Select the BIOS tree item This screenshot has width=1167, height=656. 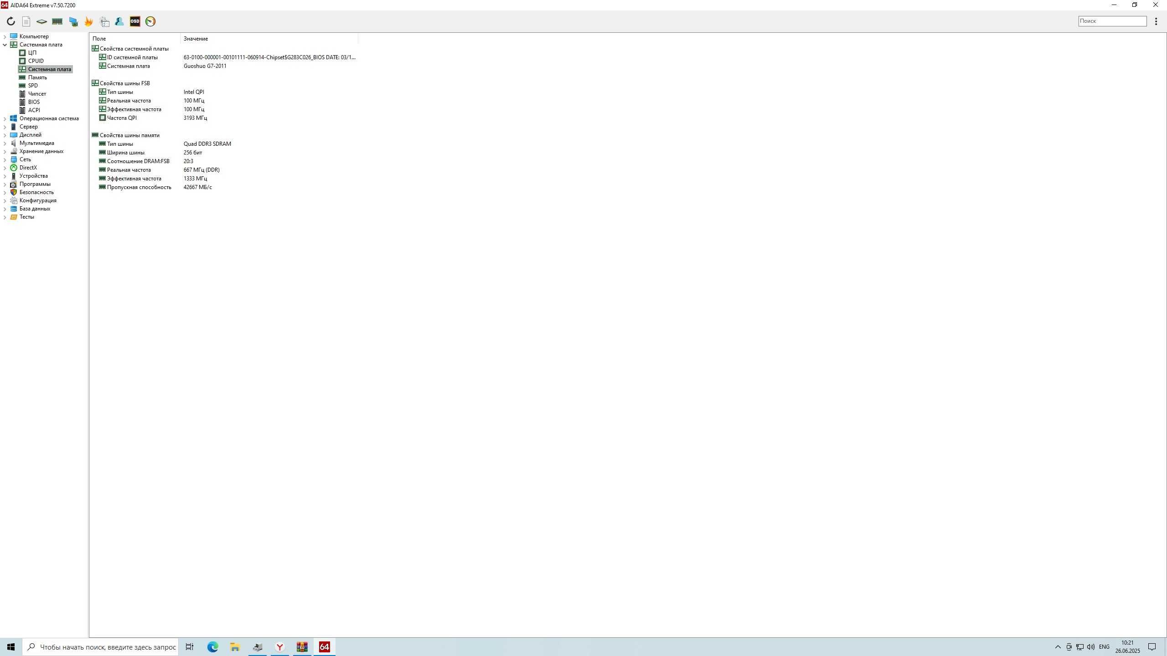[34, 102]
